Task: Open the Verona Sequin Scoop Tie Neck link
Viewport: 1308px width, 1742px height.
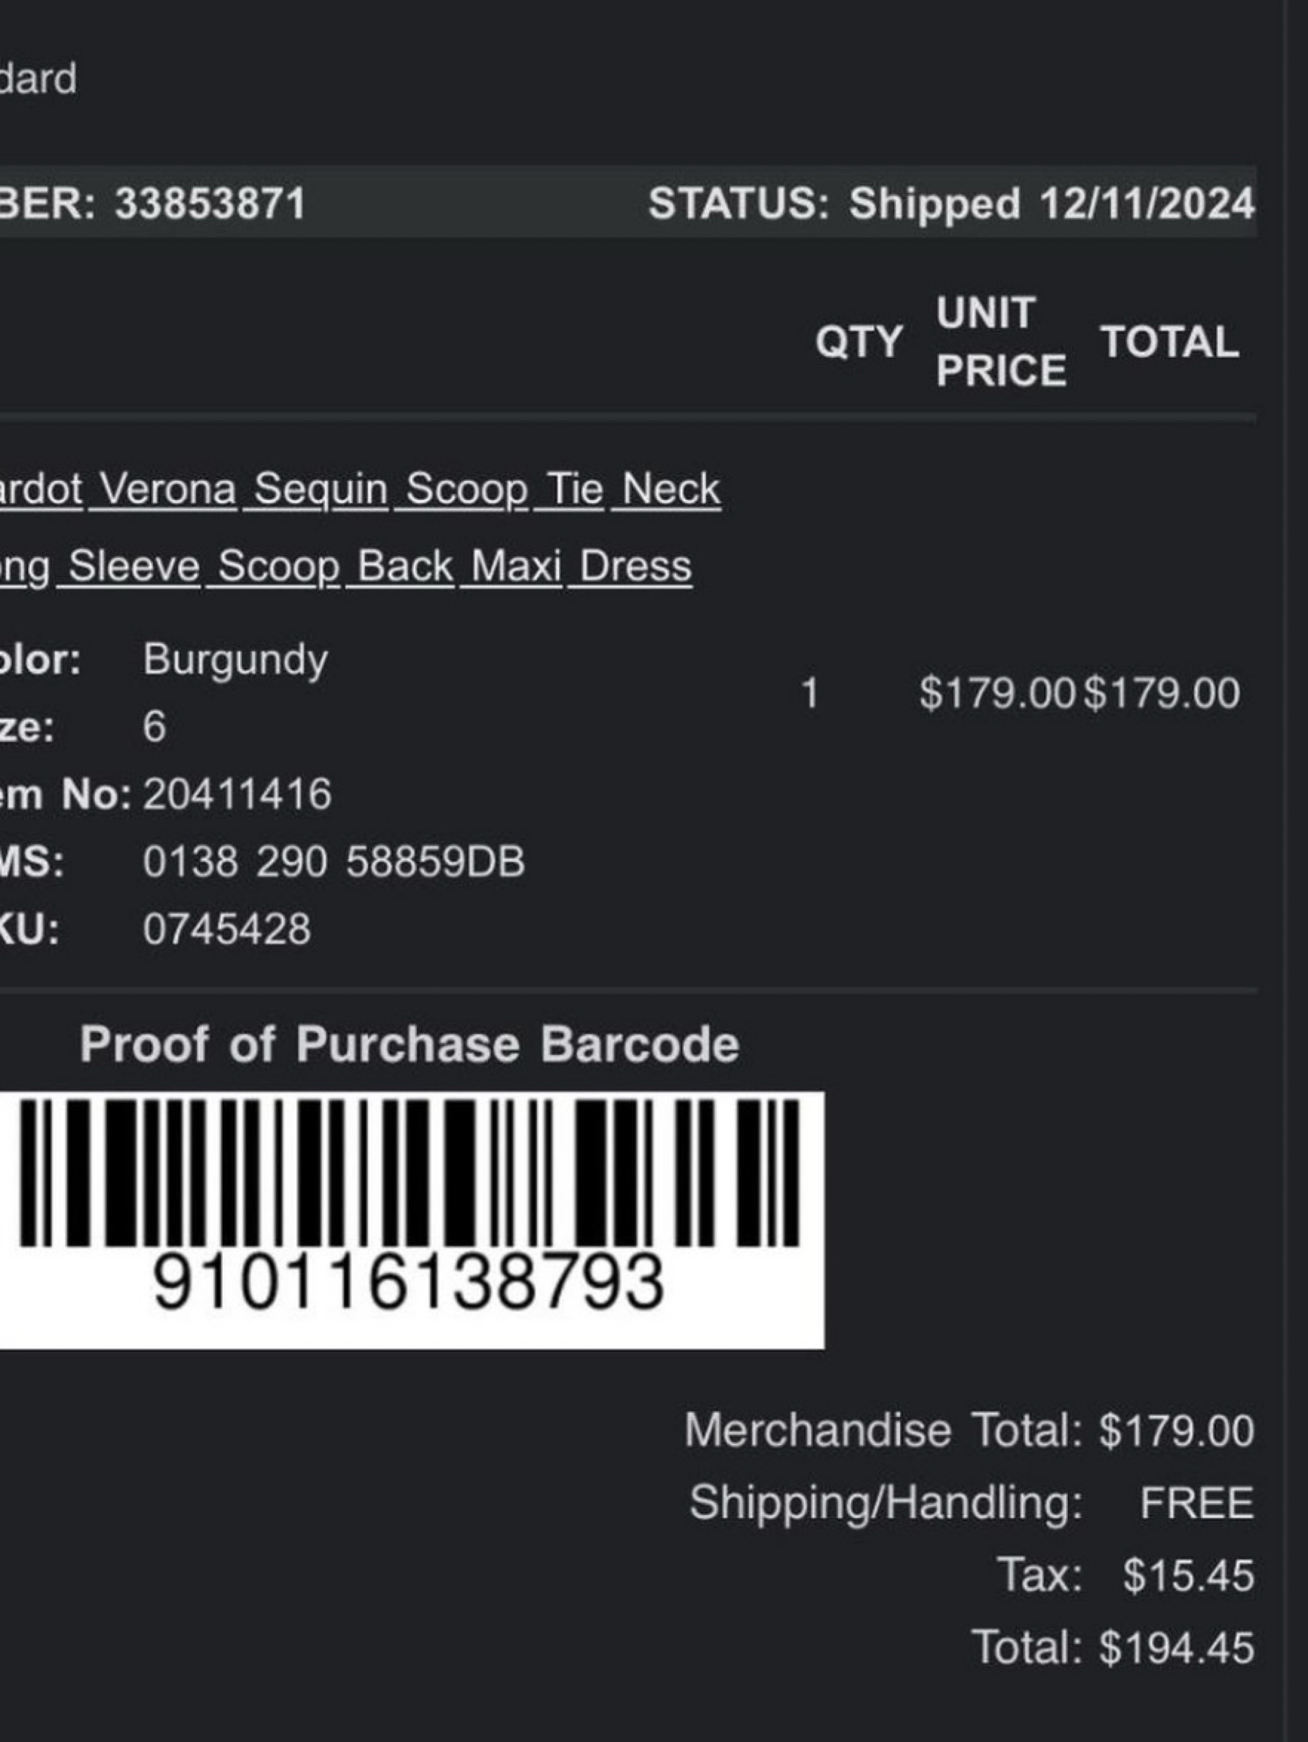Action: tap(361, 489)
